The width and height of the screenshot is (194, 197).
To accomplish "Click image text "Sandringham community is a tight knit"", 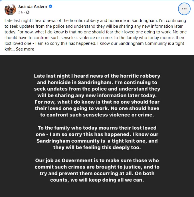I will (x=97, y=141).
